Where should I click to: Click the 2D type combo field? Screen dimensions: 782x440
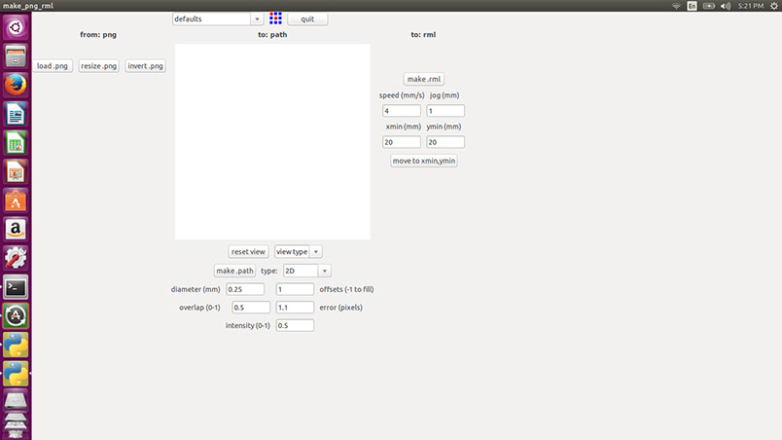301,271
